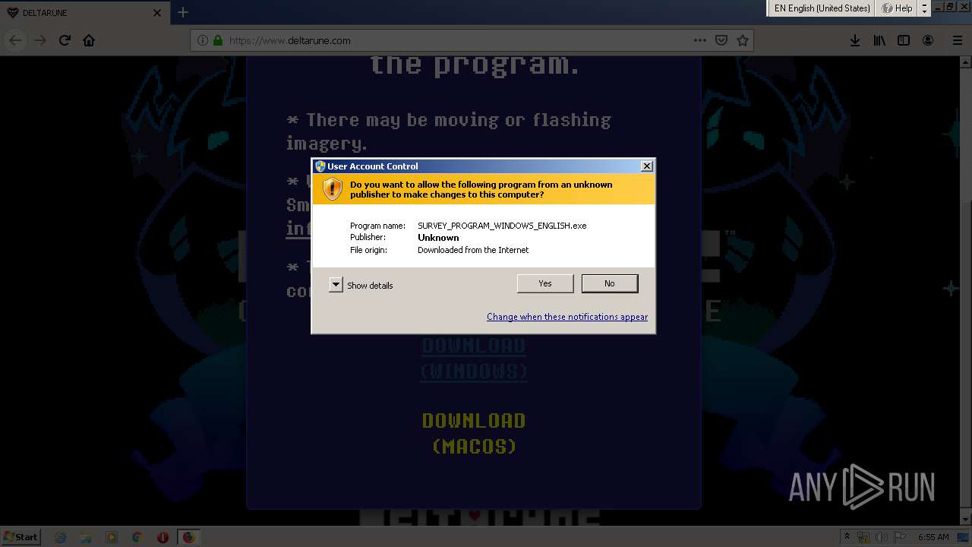Open Firefox account menu

(928, 40)
